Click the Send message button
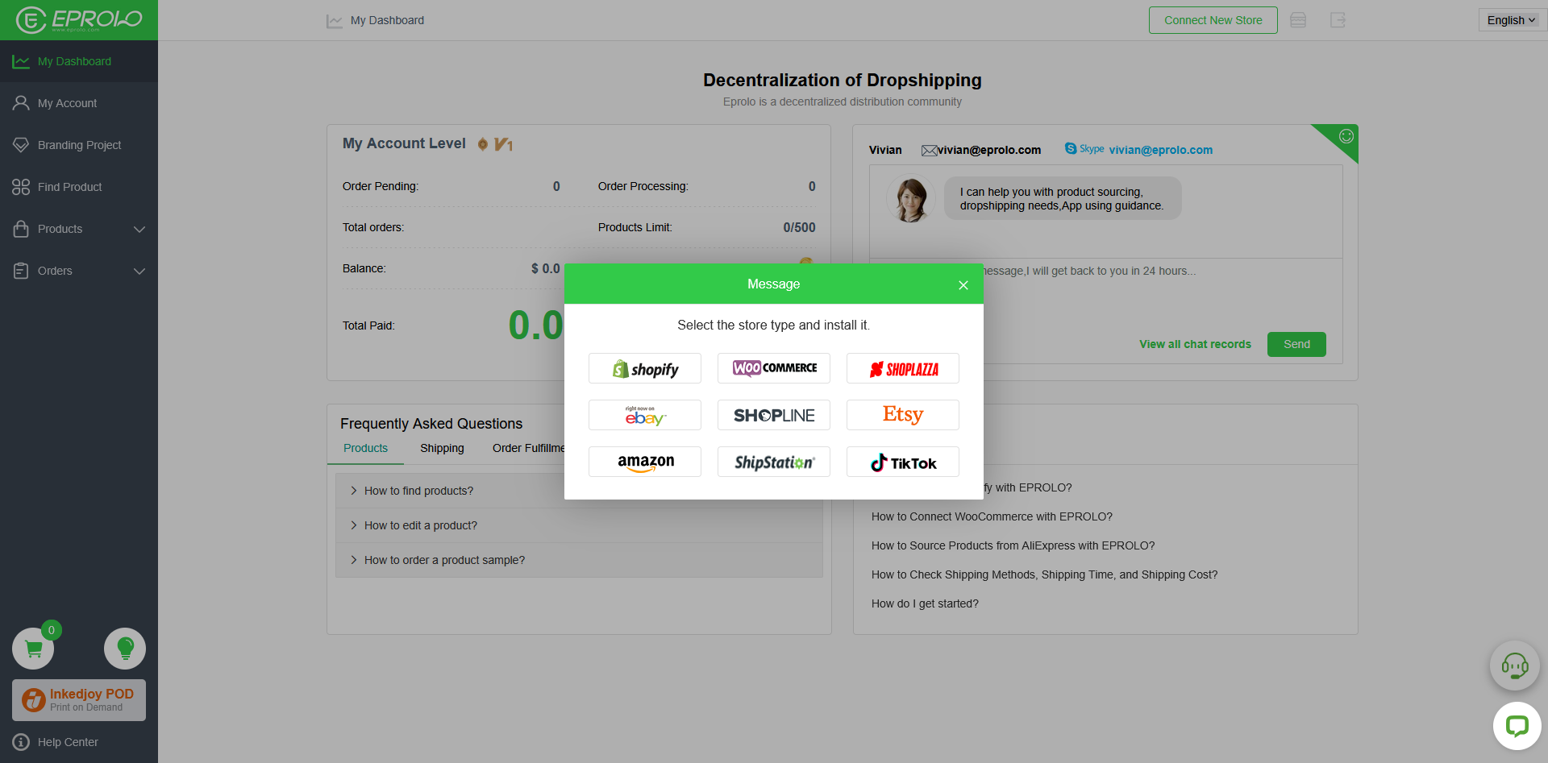Viewport: 1548px width, 763px height. click(1296, 344)
